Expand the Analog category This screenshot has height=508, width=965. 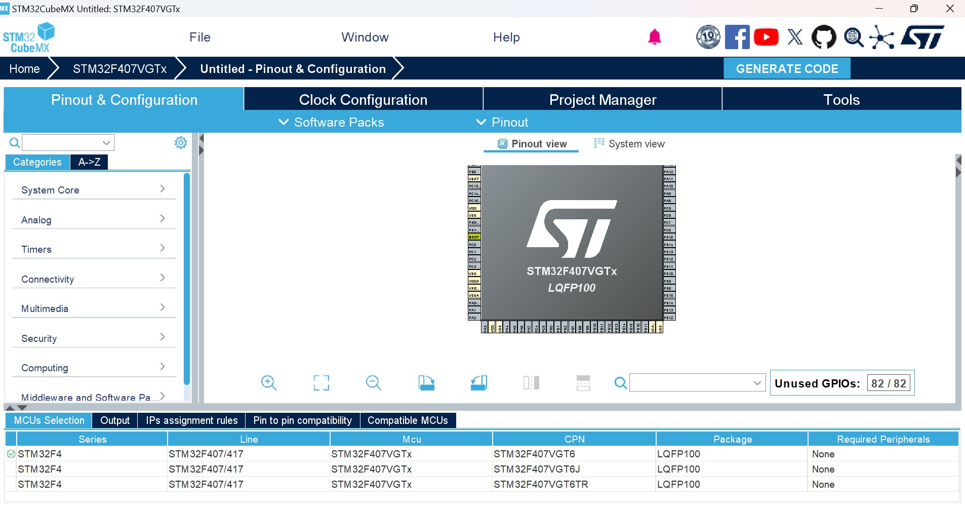[94, 219]
